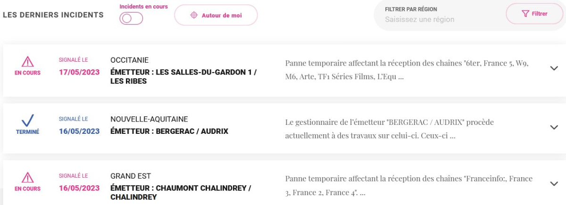Click the Filtrer button
This screenshot has width=566, height=205.
click(534, 14)
